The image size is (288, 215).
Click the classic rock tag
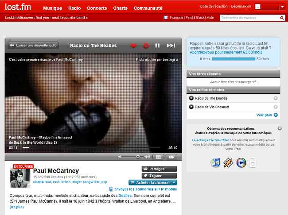coord(42,182)
